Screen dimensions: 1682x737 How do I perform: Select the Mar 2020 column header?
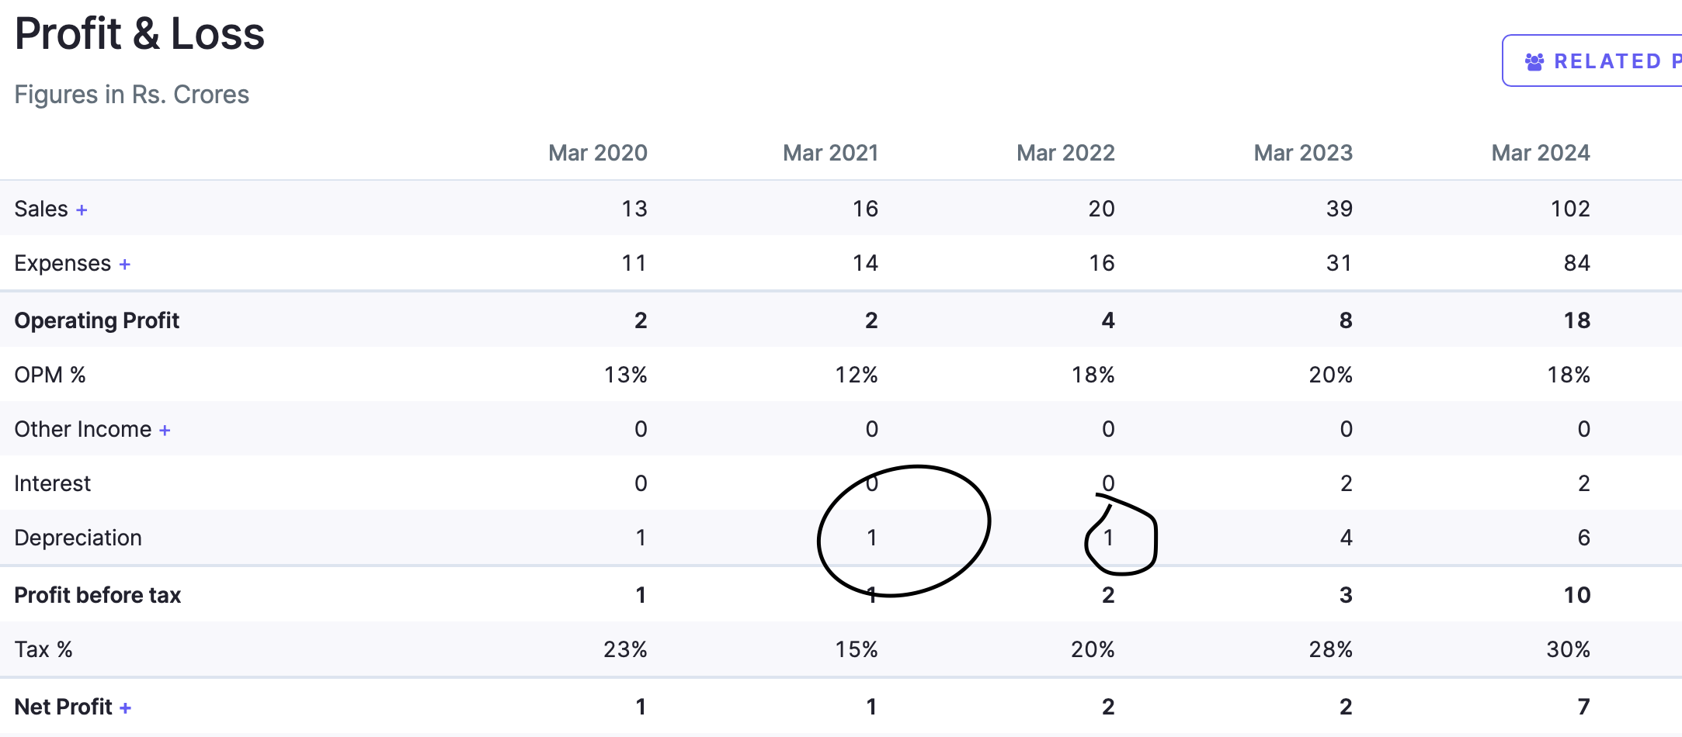[x=597, y=153]
